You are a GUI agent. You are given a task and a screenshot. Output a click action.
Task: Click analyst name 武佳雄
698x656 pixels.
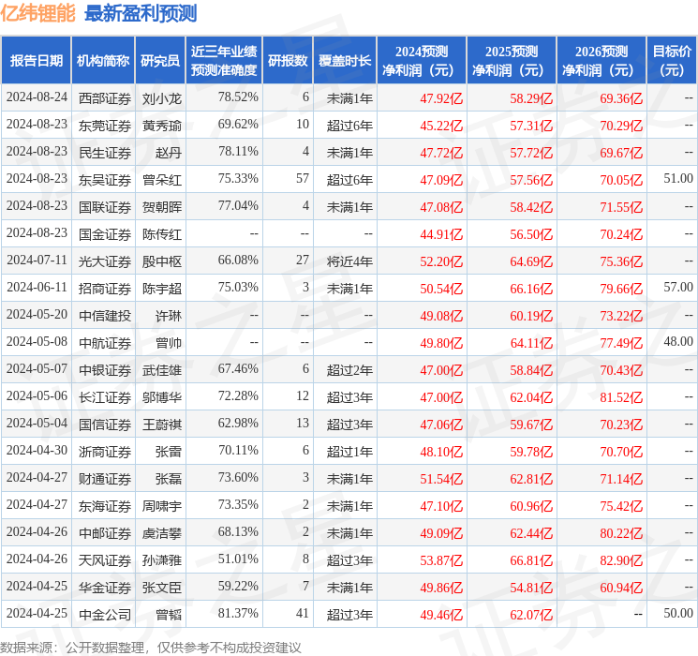(161, 370)
